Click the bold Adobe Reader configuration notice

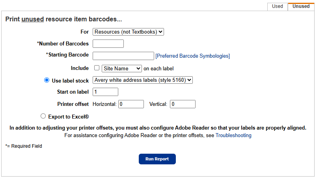(x=158, y=128)
